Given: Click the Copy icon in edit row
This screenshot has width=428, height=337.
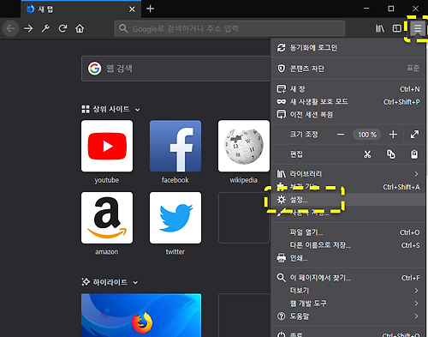Looking at the screenshot, I should (391, 154).
